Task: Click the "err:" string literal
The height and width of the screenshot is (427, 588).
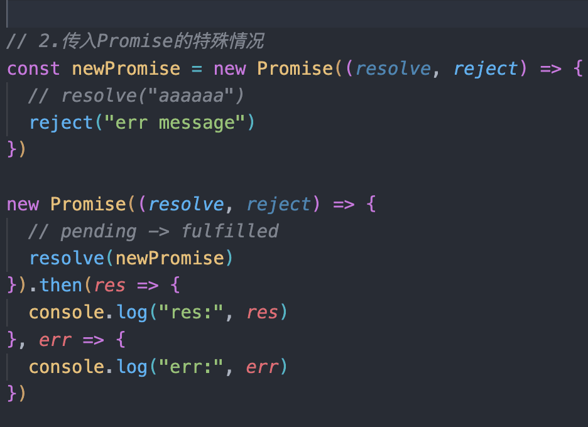Action: pyautogui.click(x=191, y=367)
